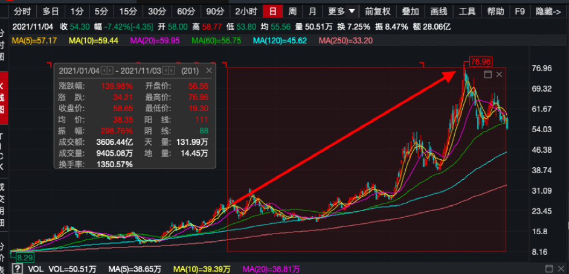Open the 工具 menu
The image size is (569, 274).
(467, 11)
